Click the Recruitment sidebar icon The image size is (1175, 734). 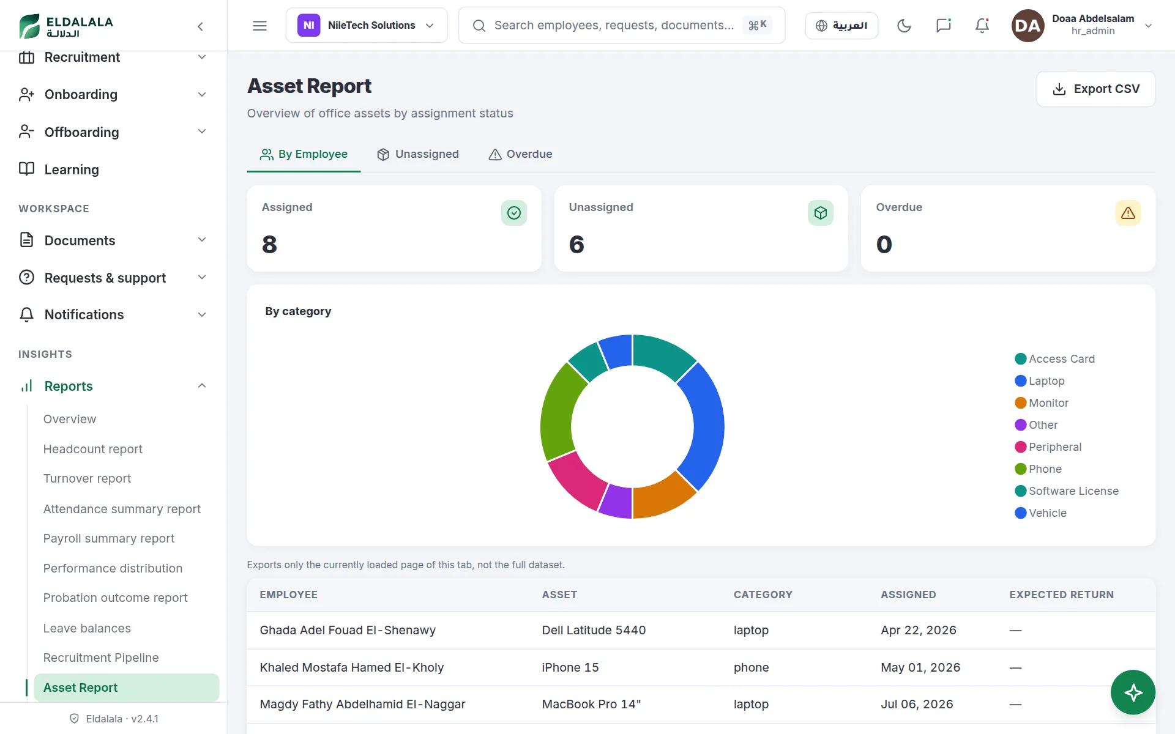click(26, 57)
